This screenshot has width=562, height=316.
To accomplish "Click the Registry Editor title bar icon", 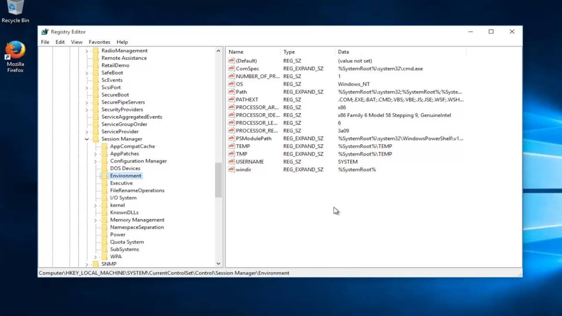I will [44, 32].
